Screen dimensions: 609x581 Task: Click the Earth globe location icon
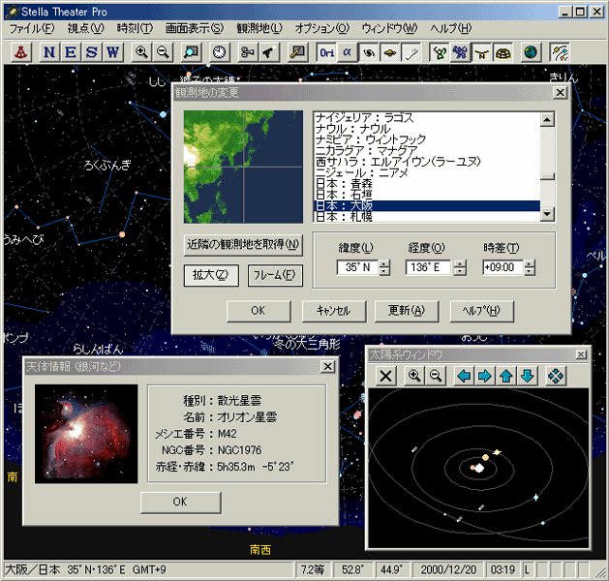tap(531, 52)
